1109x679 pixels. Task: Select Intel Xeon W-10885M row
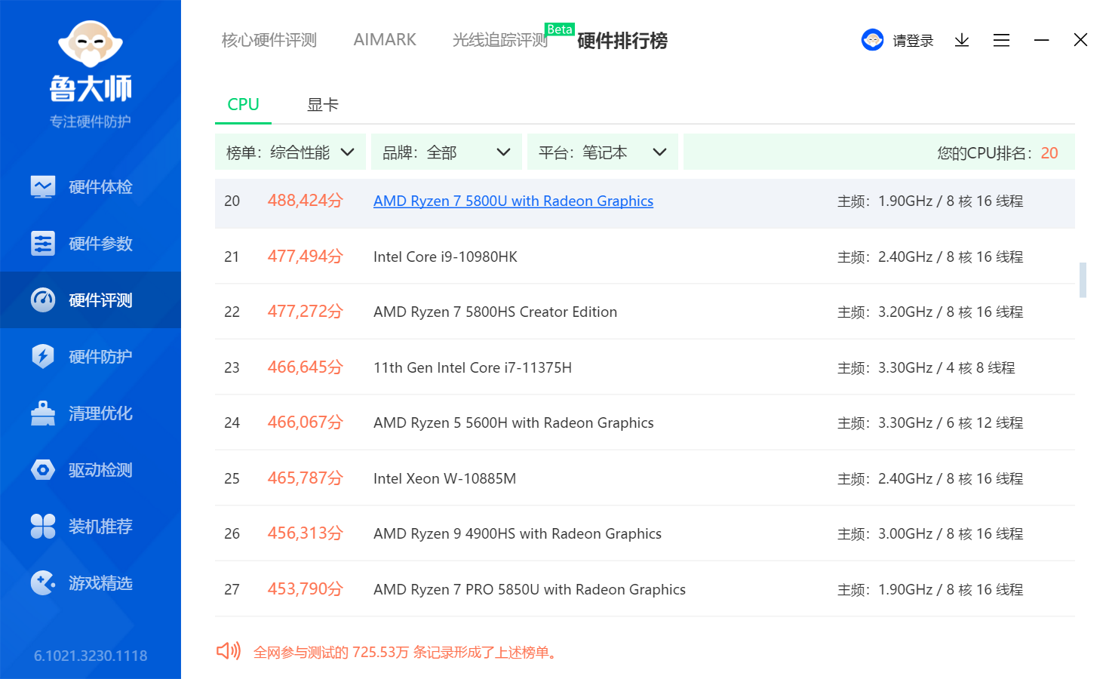[645, 478]
